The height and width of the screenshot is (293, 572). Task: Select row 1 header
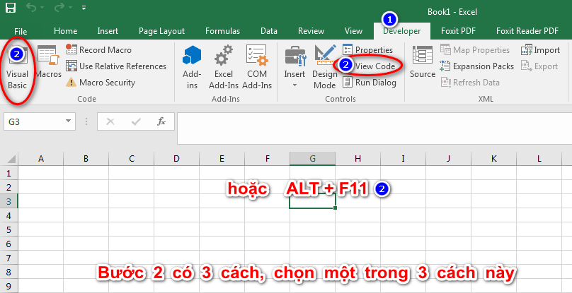tap(9, 173)
